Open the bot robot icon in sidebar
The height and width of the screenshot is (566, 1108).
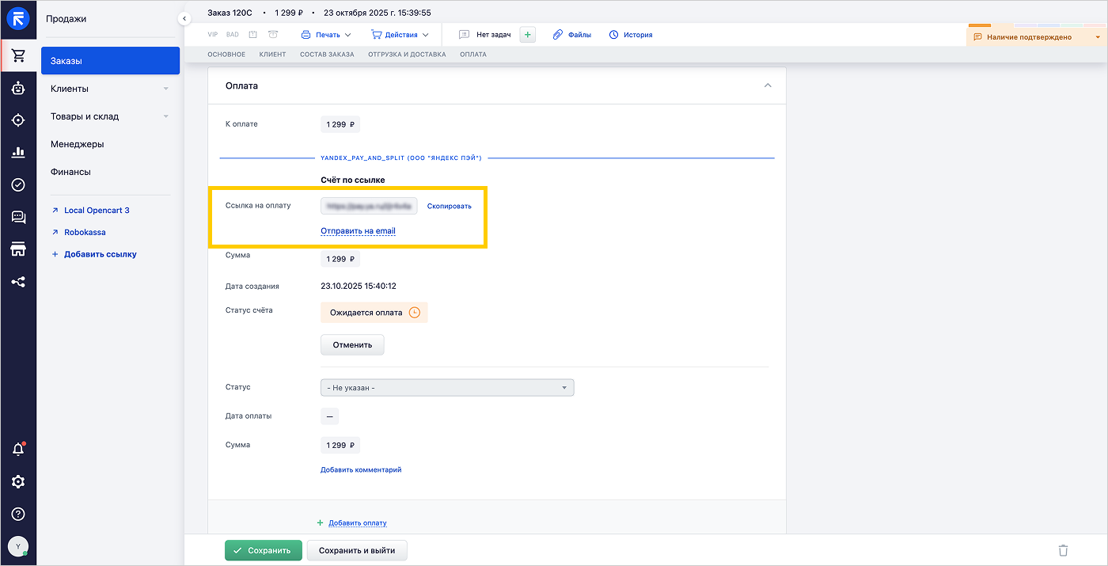pyautogui.click(x=18, y=89)
